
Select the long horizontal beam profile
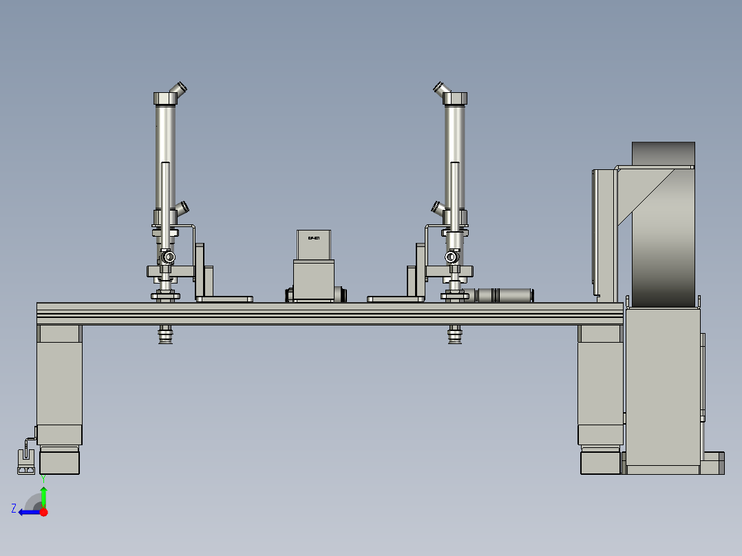330,314
